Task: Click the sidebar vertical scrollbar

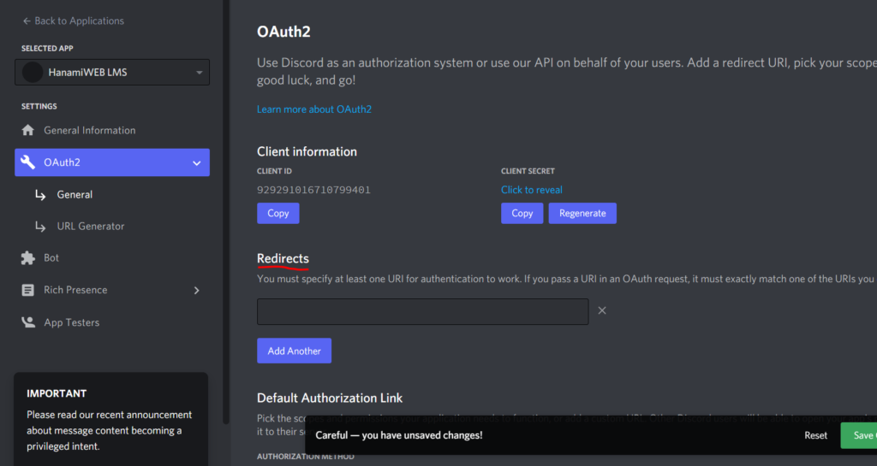Action: click(226, 212)
